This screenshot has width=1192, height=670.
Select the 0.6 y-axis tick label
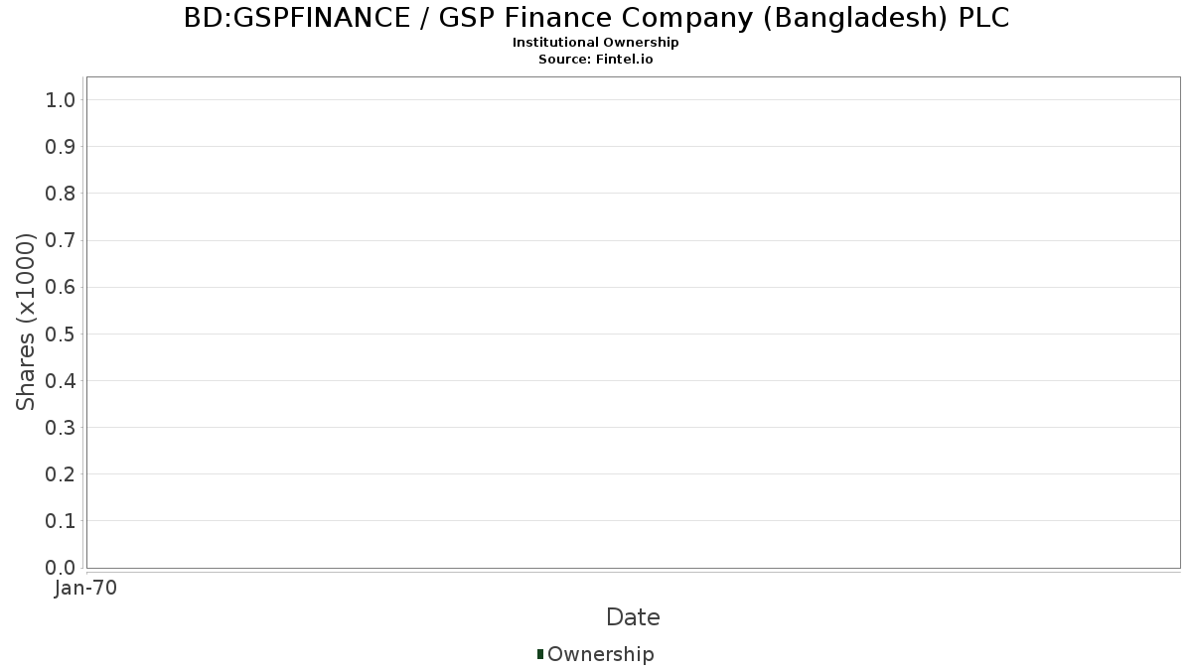coord(61,287)
